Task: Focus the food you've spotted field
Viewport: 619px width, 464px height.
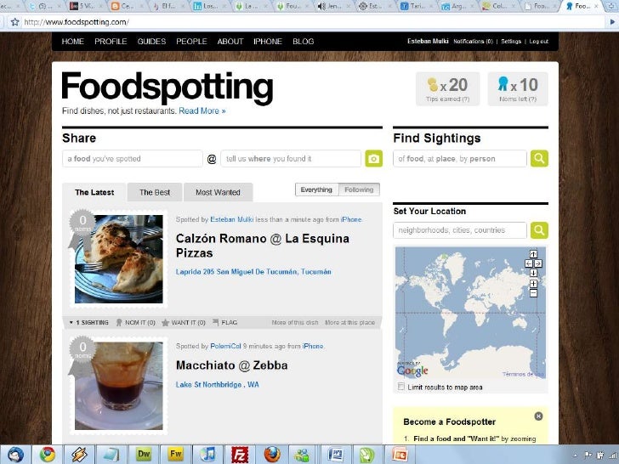Action: coord(133,159)
